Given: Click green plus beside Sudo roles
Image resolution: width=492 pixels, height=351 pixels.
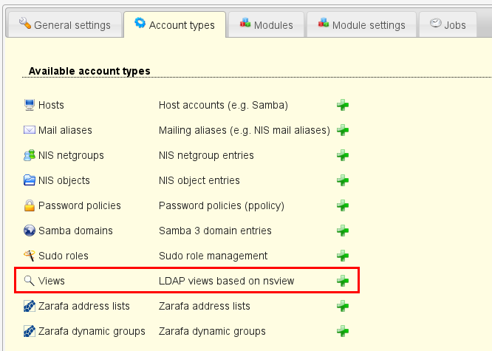Looking at the screenshot, I should point(343,256).
